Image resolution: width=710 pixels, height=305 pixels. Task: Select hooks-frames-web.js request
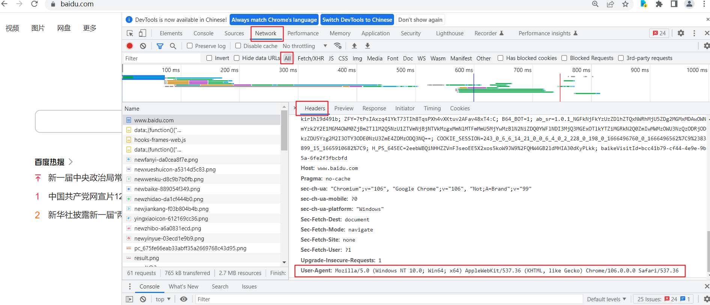click(x=202, y=140)
